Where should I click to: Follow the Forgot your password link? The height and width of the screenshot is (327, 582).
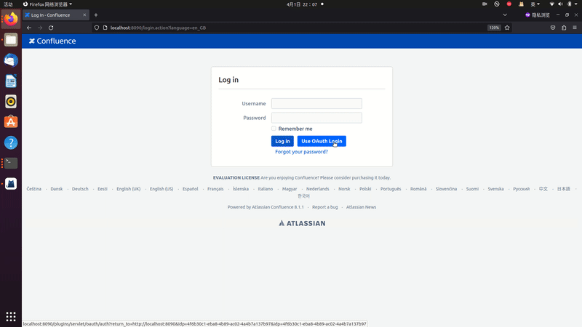point(301,152)
